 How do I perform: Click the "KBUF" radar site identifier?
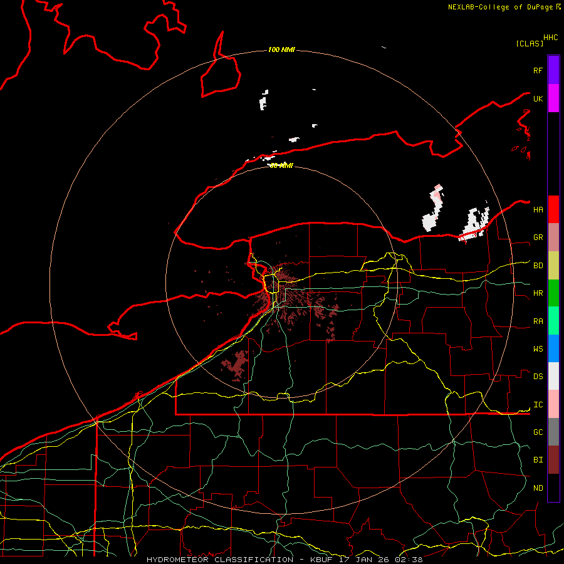click(322, 560)
